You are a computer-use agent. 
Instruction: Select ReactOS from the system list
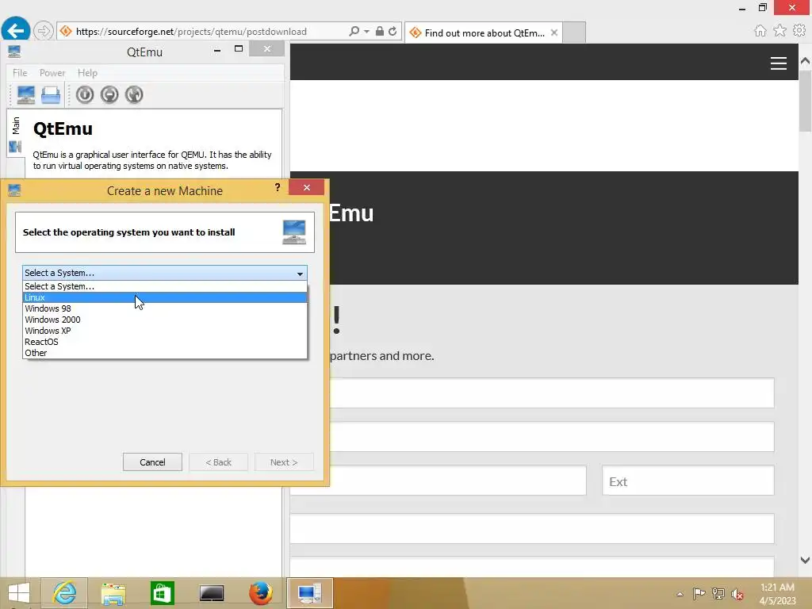(165, 342)
